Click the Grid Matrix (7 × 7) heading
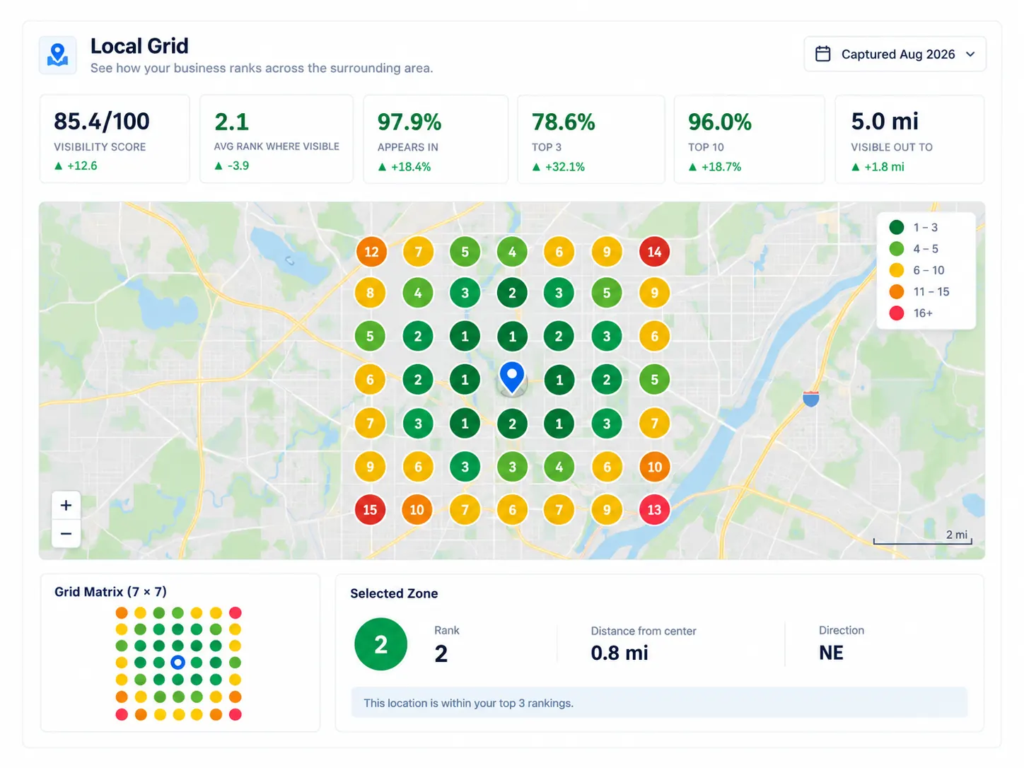This screenshot has height=768, width=1024. pyautogui.click(x=110, y=592)
